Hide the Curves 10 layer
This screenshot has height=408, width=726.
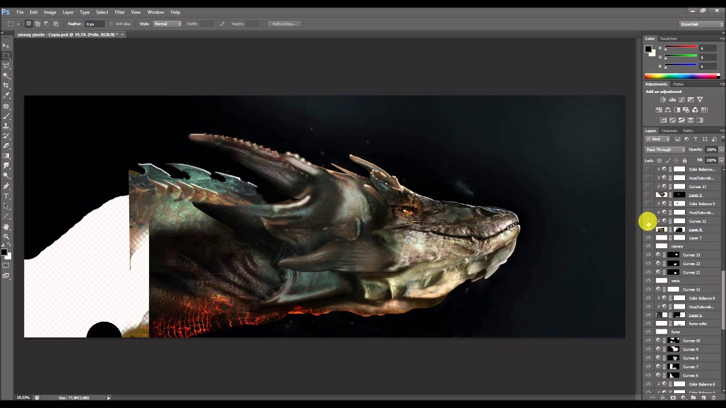(648, 341)
